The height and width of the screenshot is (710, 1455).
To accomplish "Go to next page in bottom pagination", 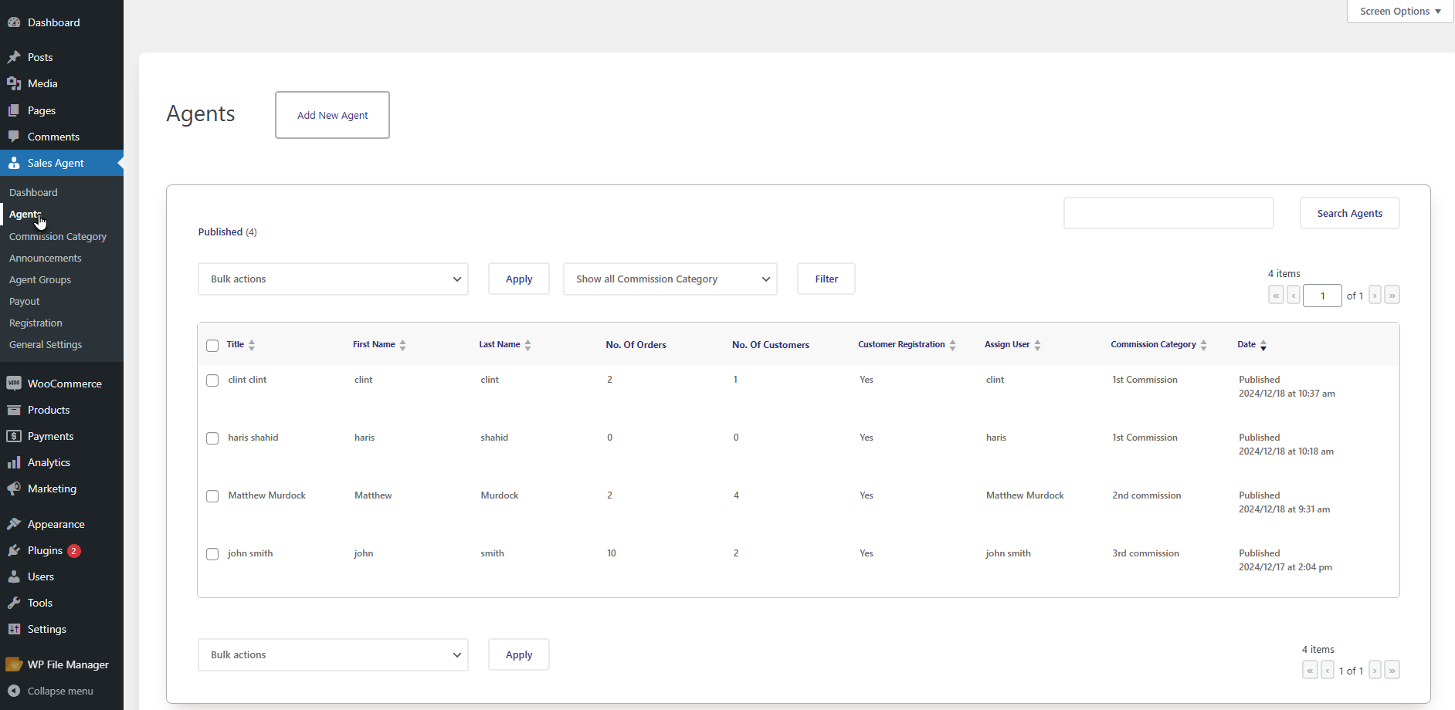I will click(x=1375, y=670).
